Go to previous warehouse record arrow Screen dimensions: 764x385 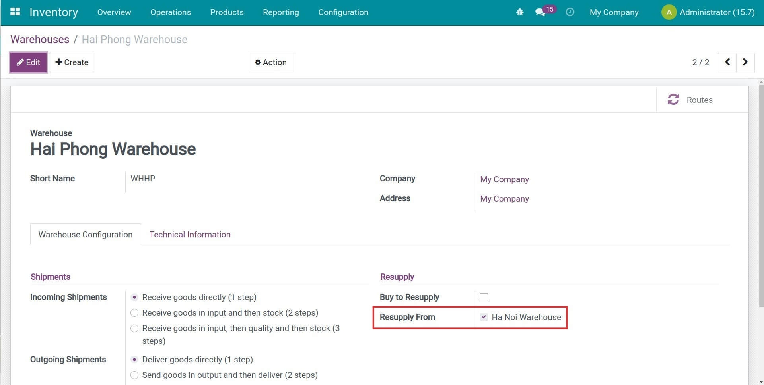[727, 62]
